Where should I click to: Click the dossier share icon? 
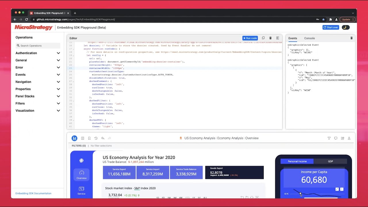(342, 138)
